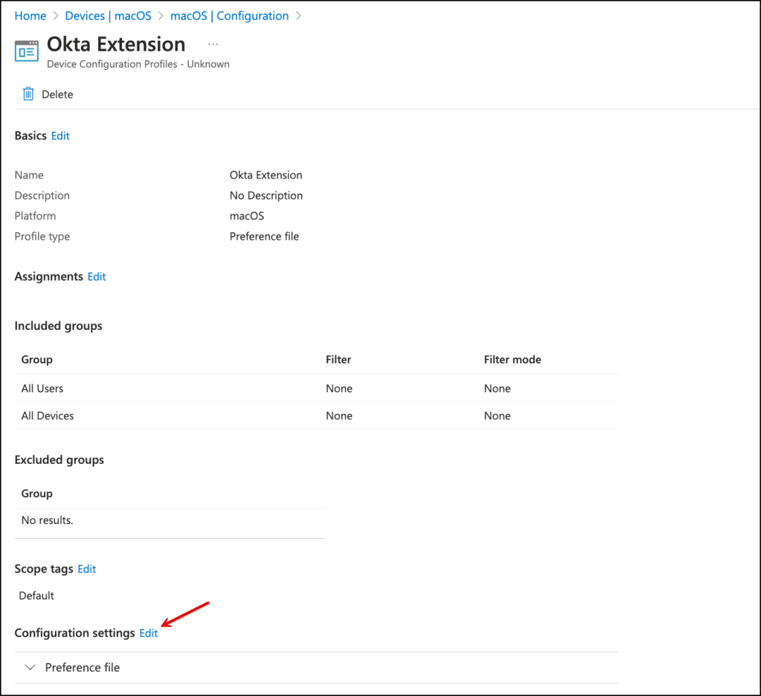This screenshot has height=696, width=761.
Task: Open macOS | Configuration breadcrumb
Action: tap(229, 16)
